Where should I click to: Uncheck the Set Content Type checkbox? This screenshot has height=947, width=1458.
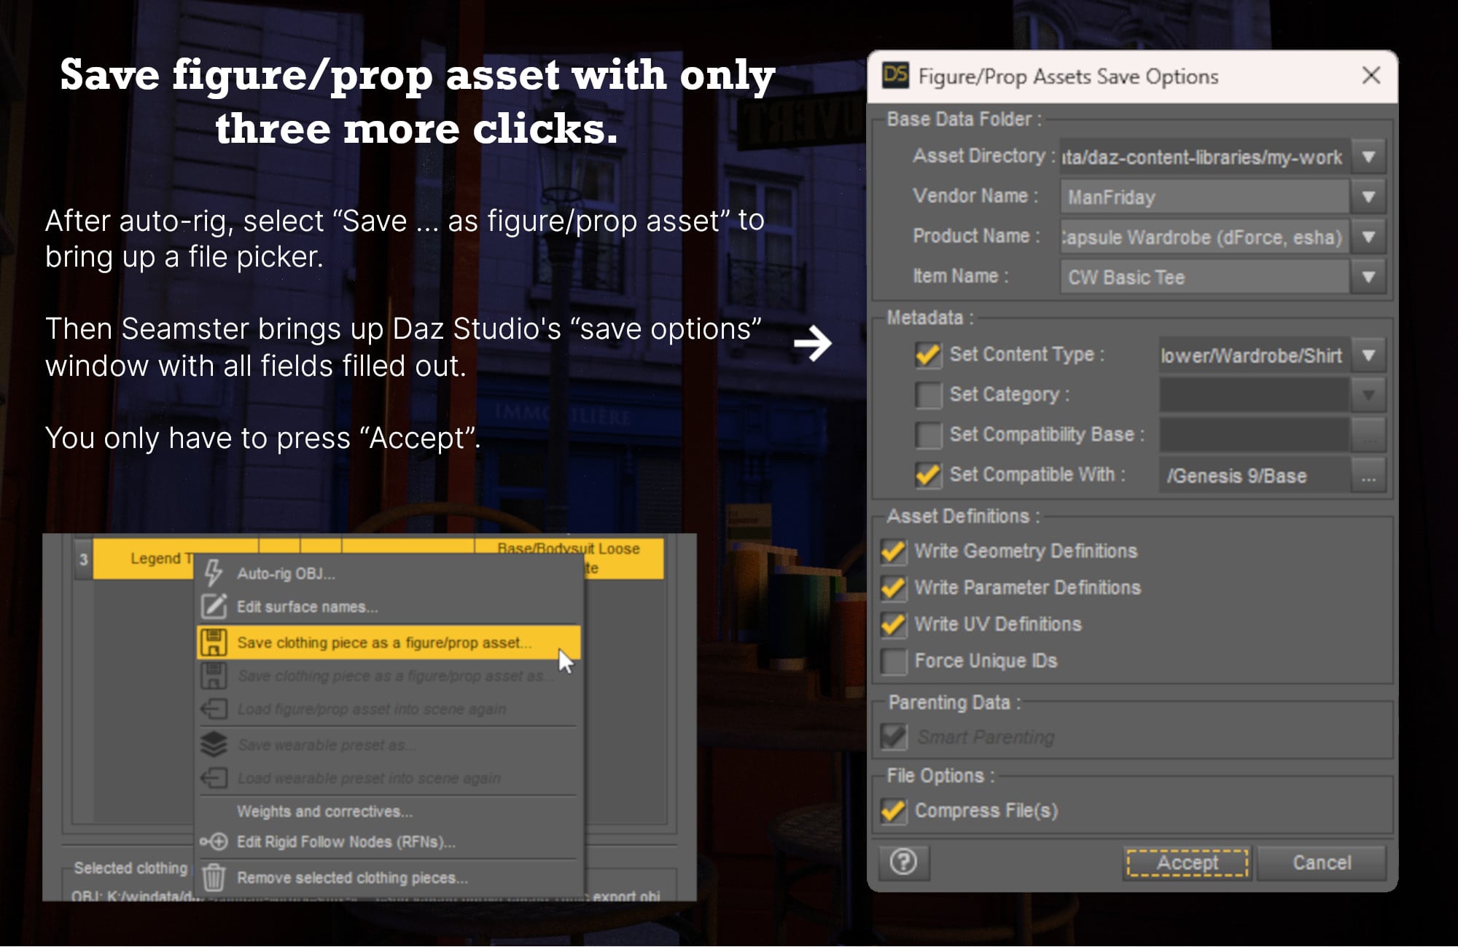tap(927, 355)
